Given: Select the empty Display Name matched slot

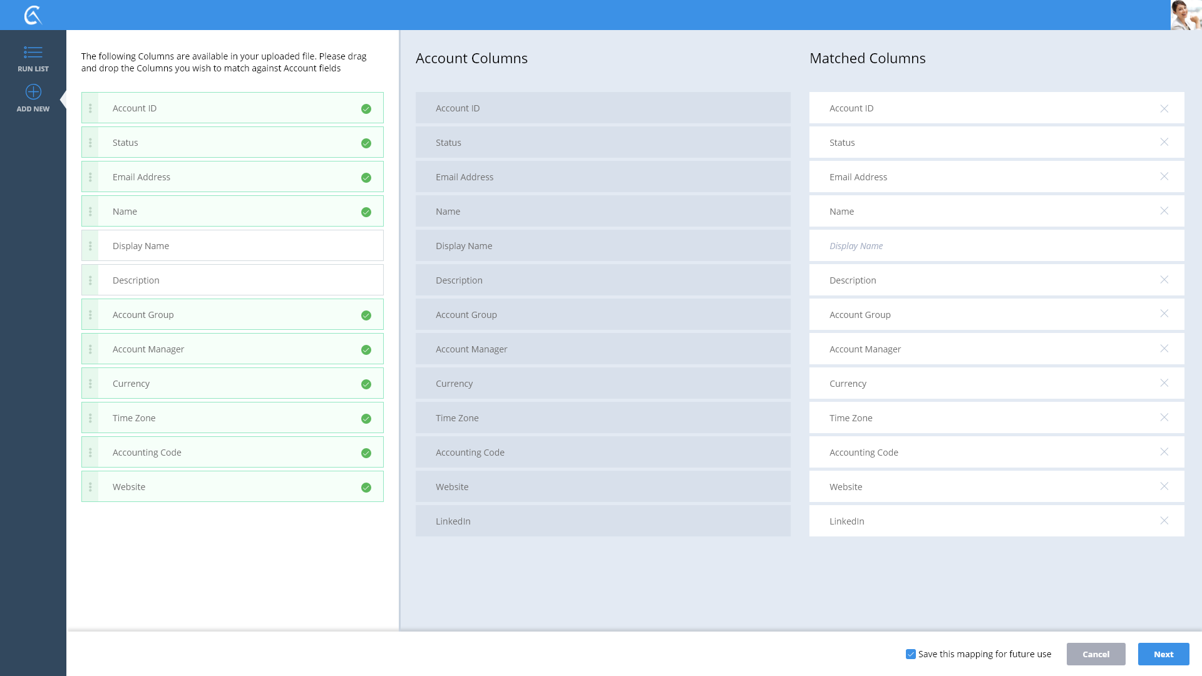Looking at the screenshot, I should pos(996,246).
